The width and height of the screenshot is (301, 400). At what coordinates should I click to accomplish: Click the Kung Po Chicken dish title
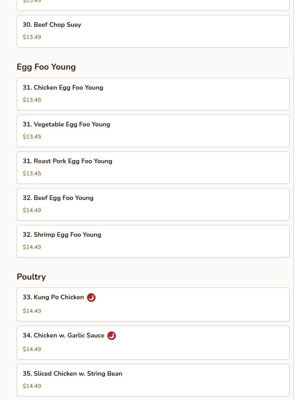(x=53, y=297)
